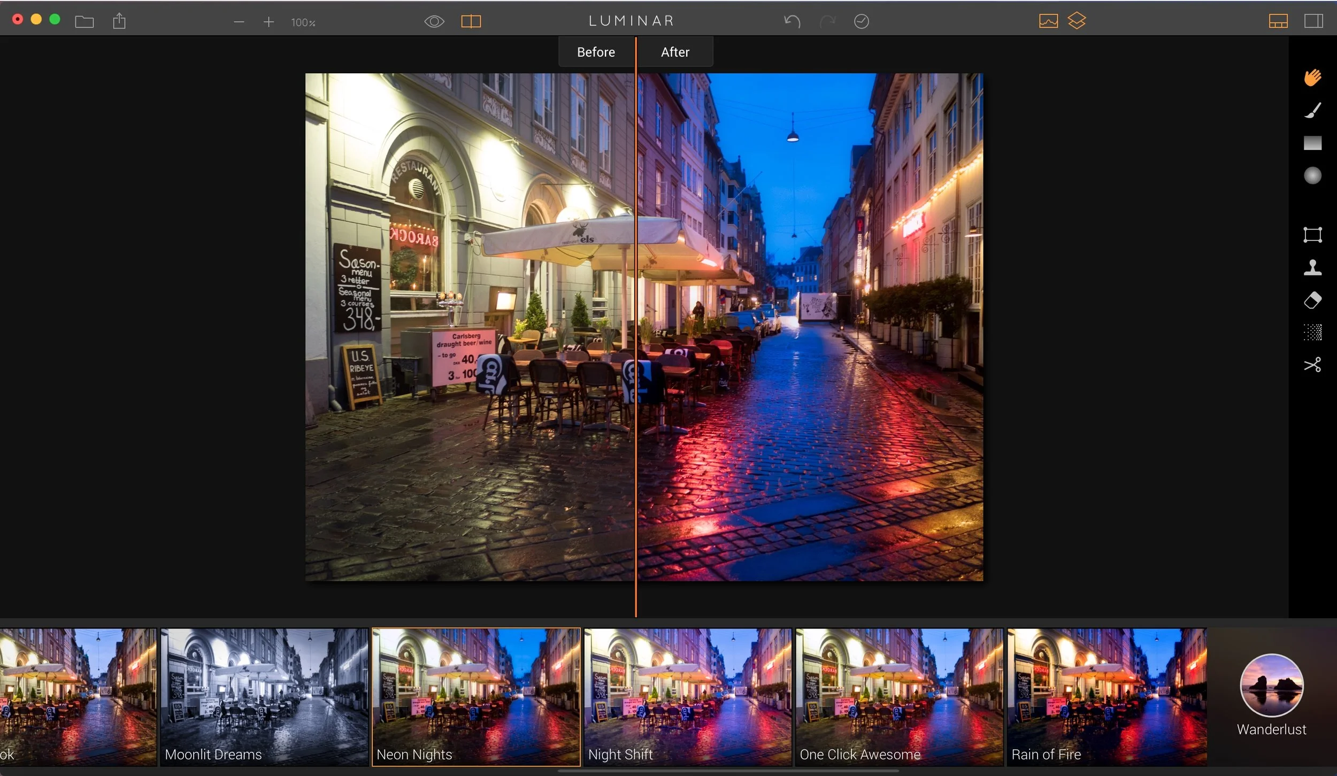Select the Clone Stamp tool
1337x776 pixels.
pos(1312,267)
